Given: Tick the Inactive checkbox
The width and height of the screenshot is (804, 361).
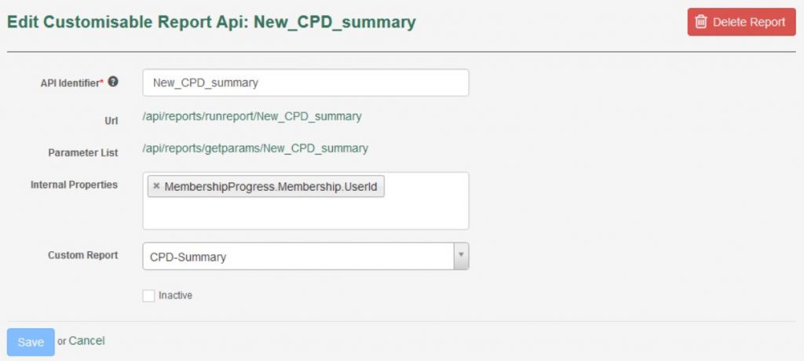Looking at the screenshot, I should (x=148, y=296).
